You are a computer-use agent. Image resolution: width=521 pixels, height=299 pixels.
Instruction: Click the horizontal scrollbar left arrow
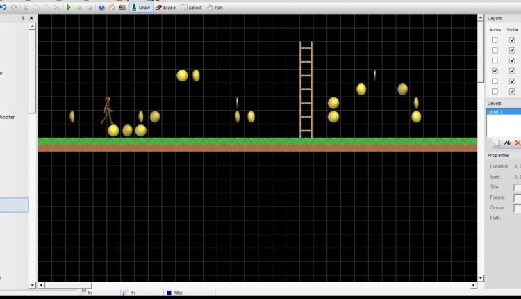point(41,285)
